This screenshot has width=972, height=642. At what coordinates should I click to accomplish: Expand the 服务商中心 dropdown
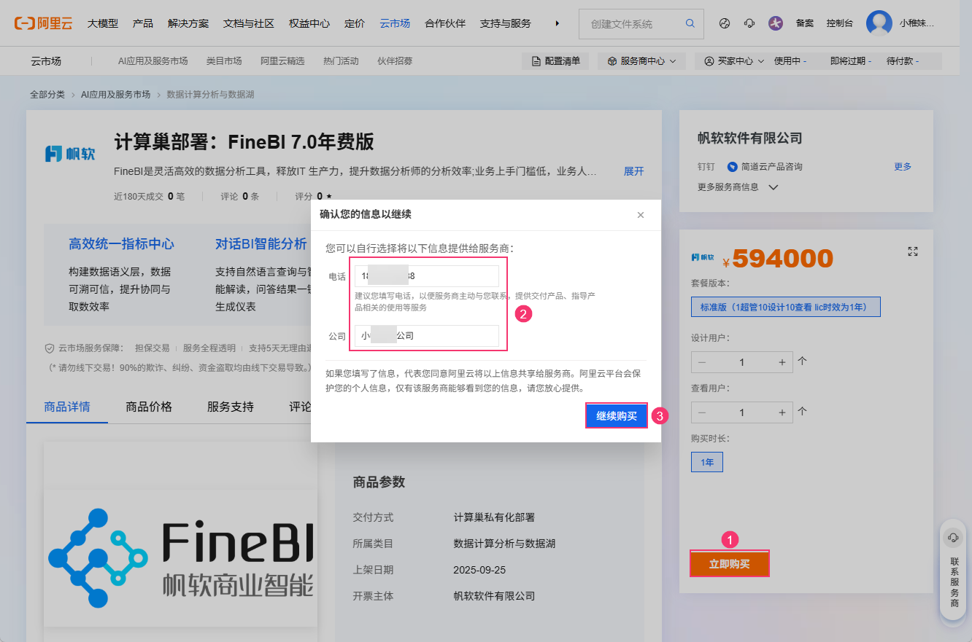(x=641, y=61)
